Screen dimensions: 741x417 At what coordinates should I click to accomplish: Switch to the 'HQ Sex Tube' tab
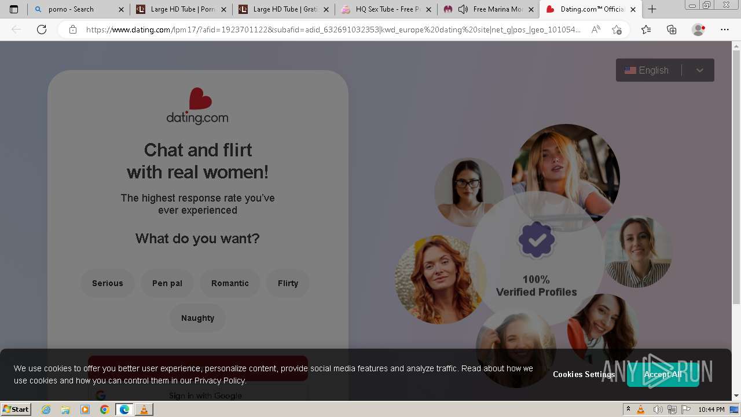[386, 9]
